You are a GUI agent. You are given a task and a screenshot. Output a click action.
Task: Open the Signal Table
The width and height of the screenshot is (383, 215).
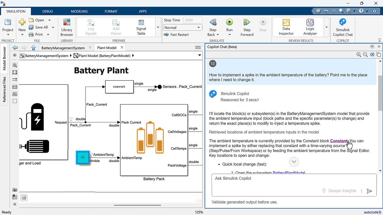click(141, 27)
